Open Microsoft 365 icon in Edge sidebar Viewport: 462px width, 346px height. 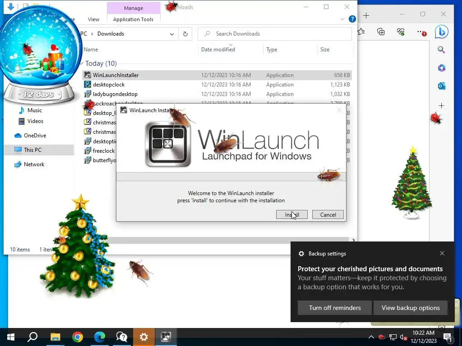point(441,68)
